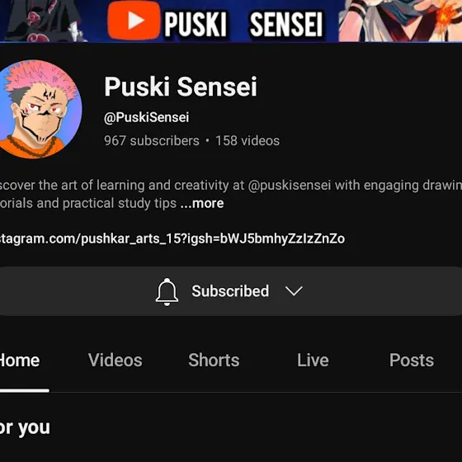Click the Puski Sensei channel title
462x462 pixels.
[181, 87]
